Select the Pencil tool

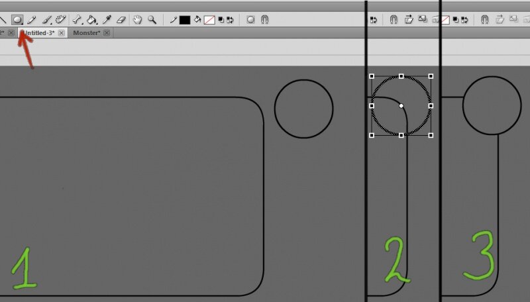[x=32, y=20]
